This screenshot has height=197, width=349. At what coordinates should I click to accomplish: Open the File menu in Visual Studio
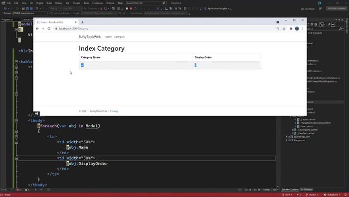9,3
